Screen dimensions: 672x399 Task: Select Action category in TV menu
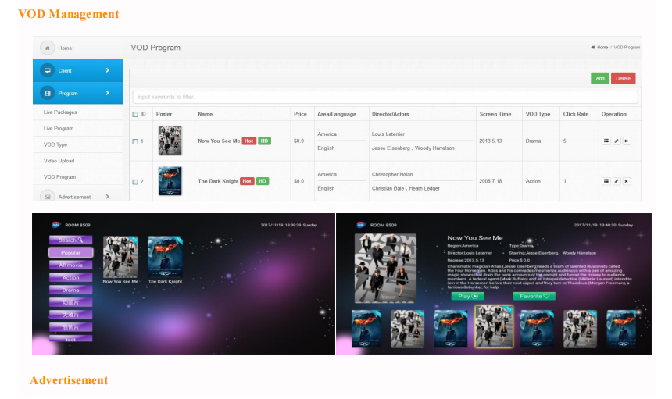[x=70, y=277]
